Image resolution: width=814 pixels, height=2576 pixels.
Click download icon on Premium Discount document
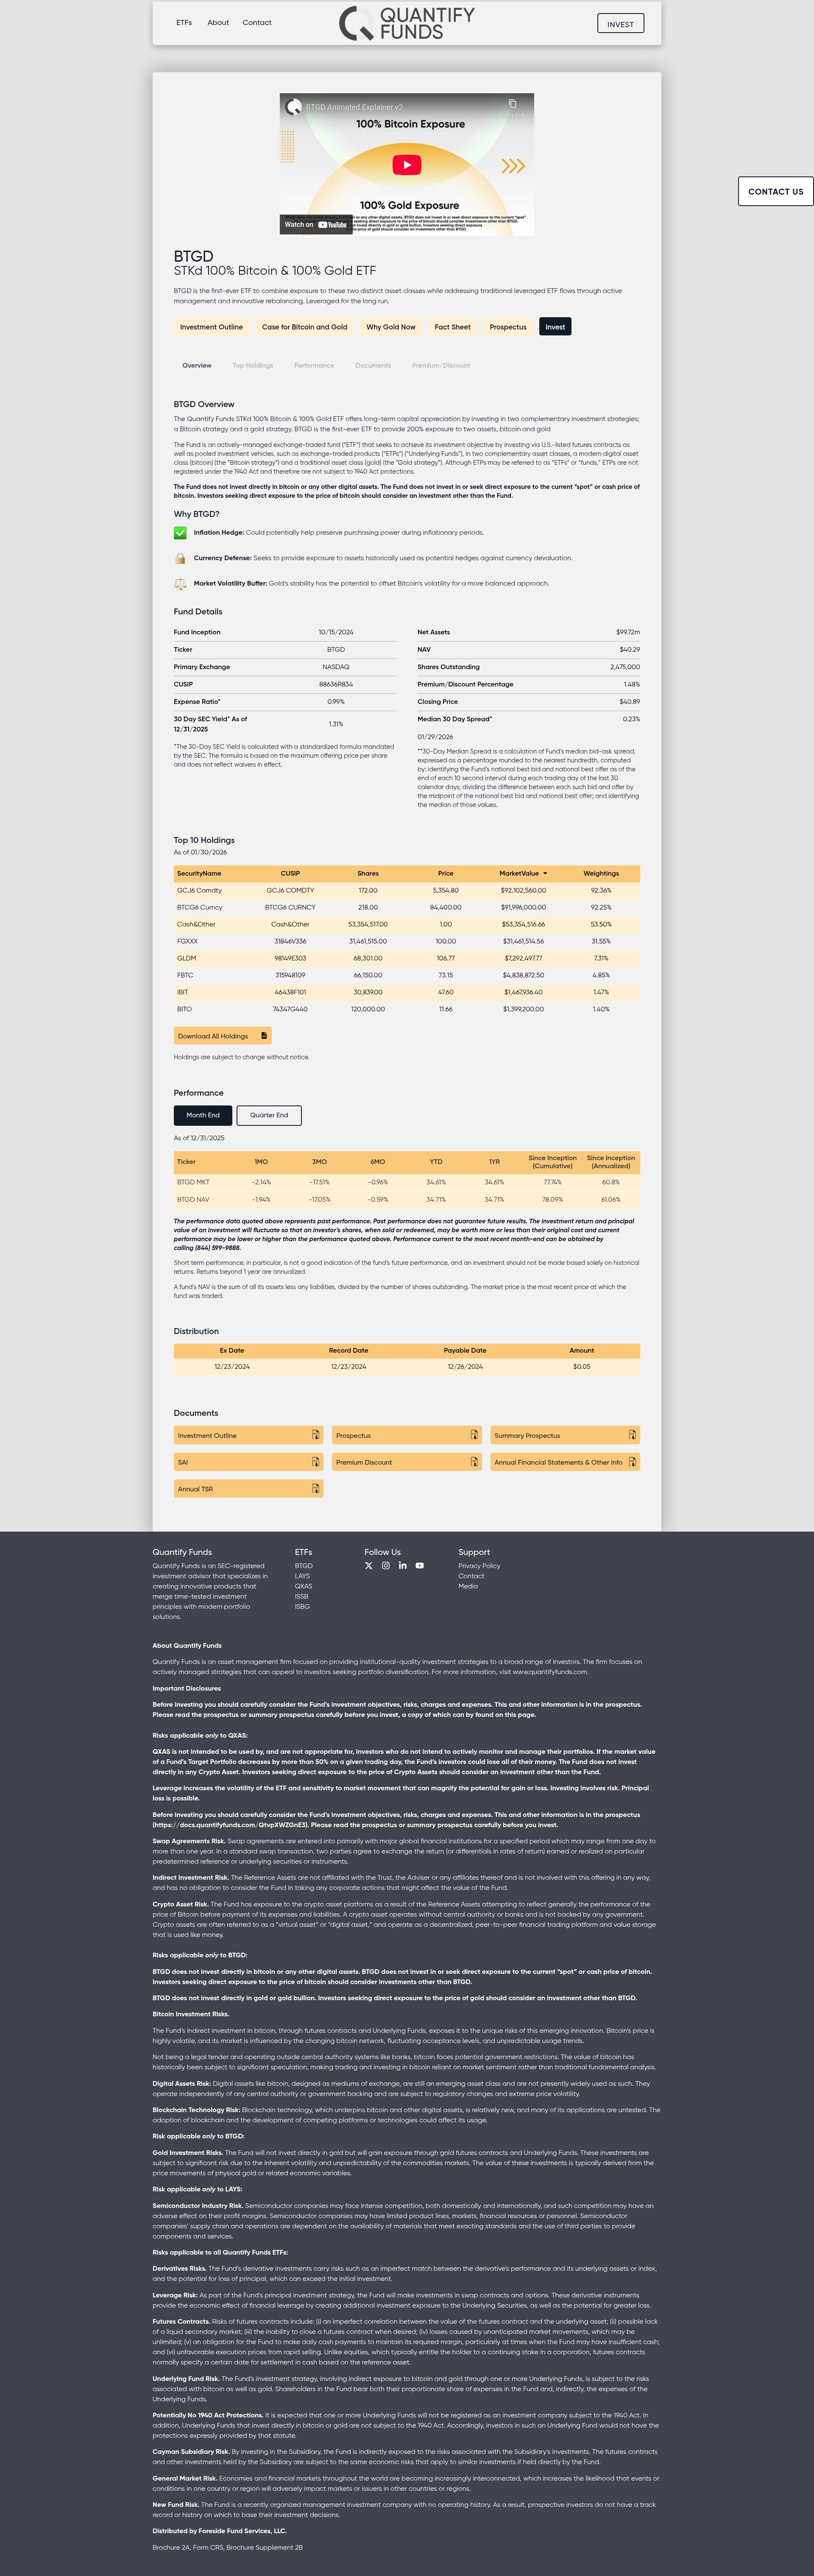tap(474, 1462)
